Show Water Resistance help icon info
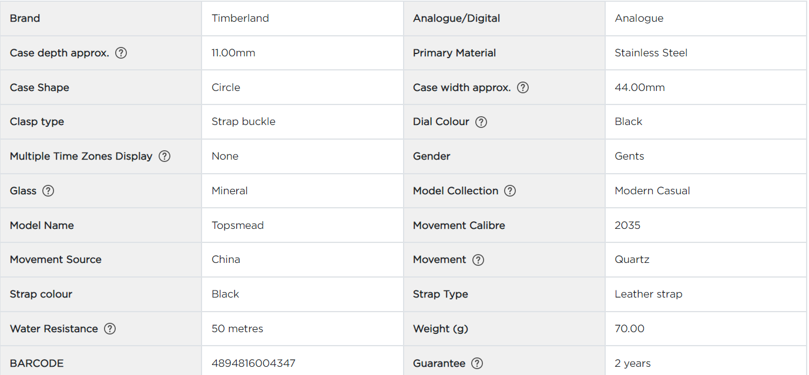This screenshot has height=375, width=809. 110,329
